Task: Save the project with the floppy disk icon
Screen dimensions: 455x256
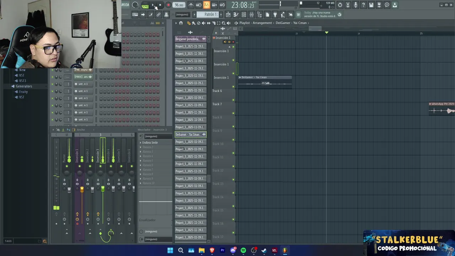Action: point(371,5)
